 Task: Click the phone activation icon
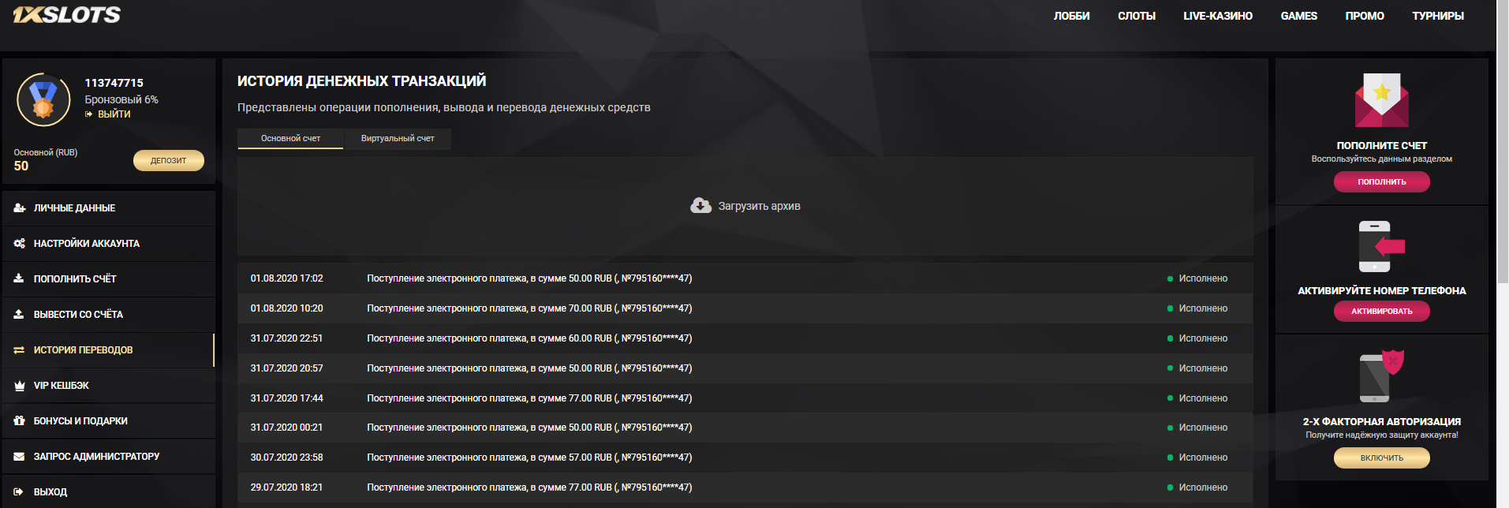tap(1381, 247)
